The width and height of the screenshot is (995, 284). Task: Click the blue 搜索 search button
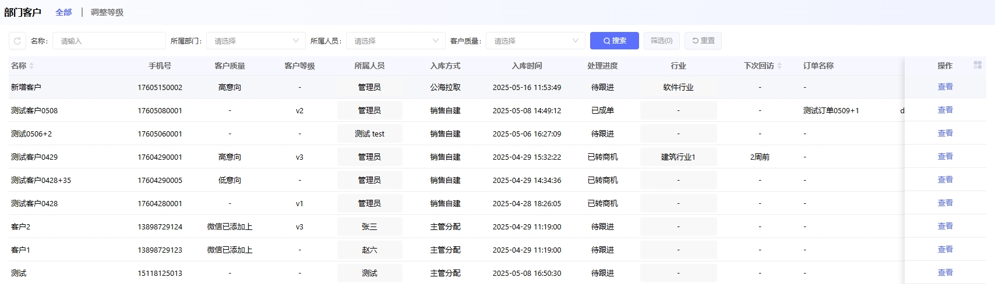point(614,41)
